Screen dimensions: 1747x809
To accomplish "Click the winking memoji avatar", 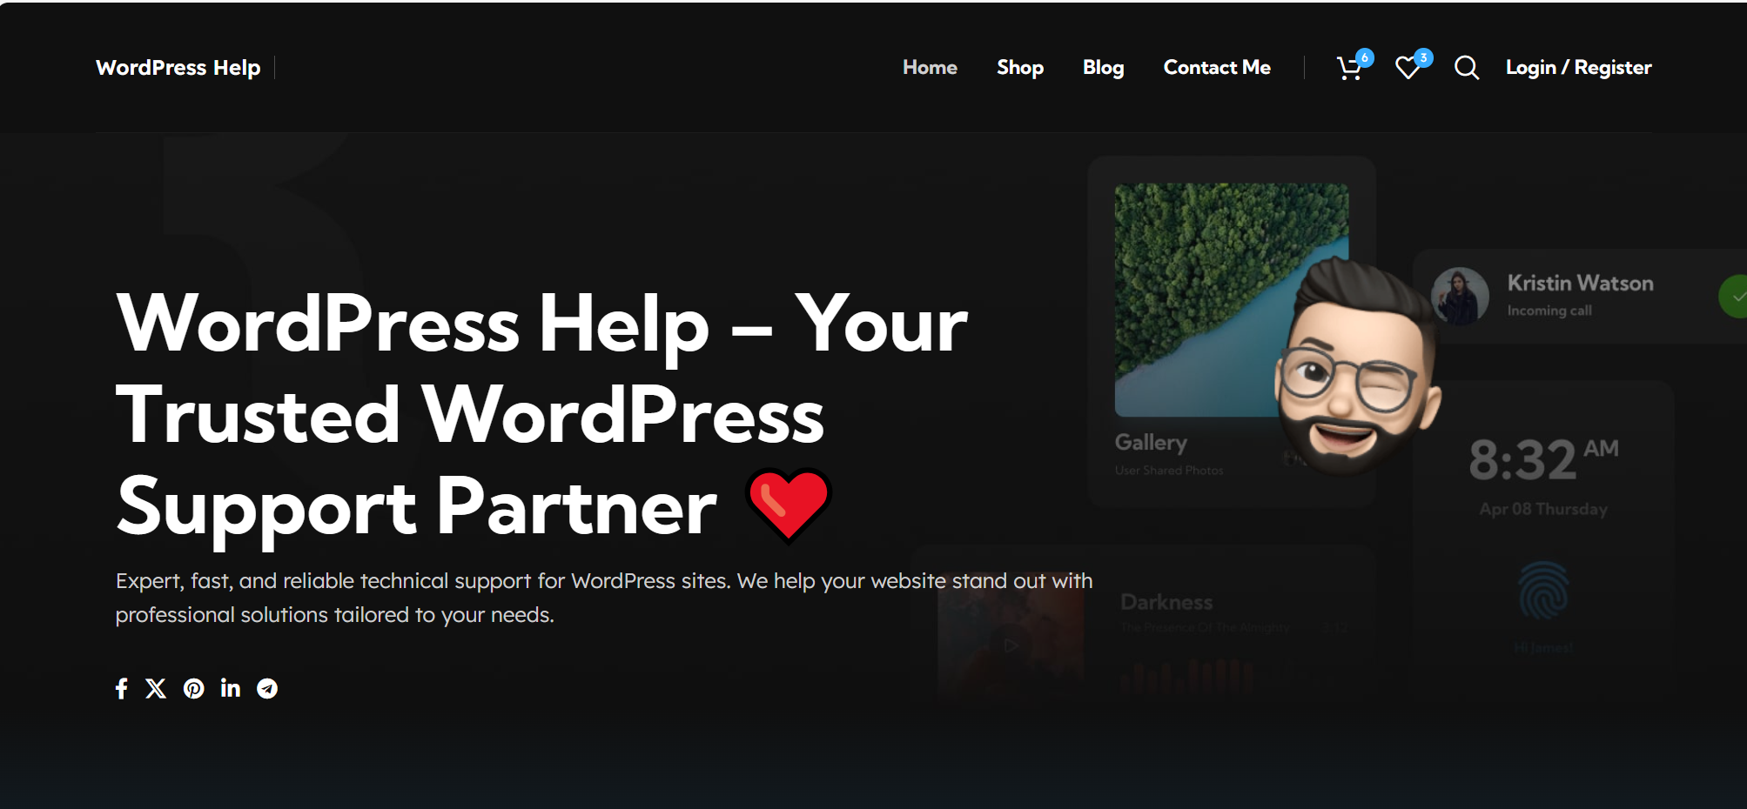I will click(x=1356, y=367).
